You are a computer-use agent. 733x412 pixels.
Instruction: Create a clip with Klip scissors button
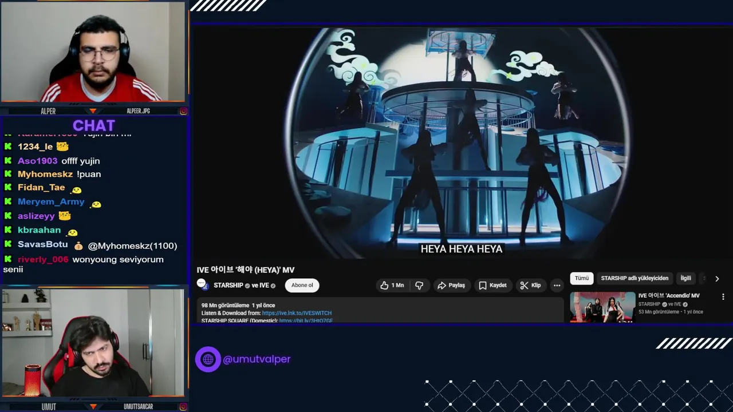[530, 285]
